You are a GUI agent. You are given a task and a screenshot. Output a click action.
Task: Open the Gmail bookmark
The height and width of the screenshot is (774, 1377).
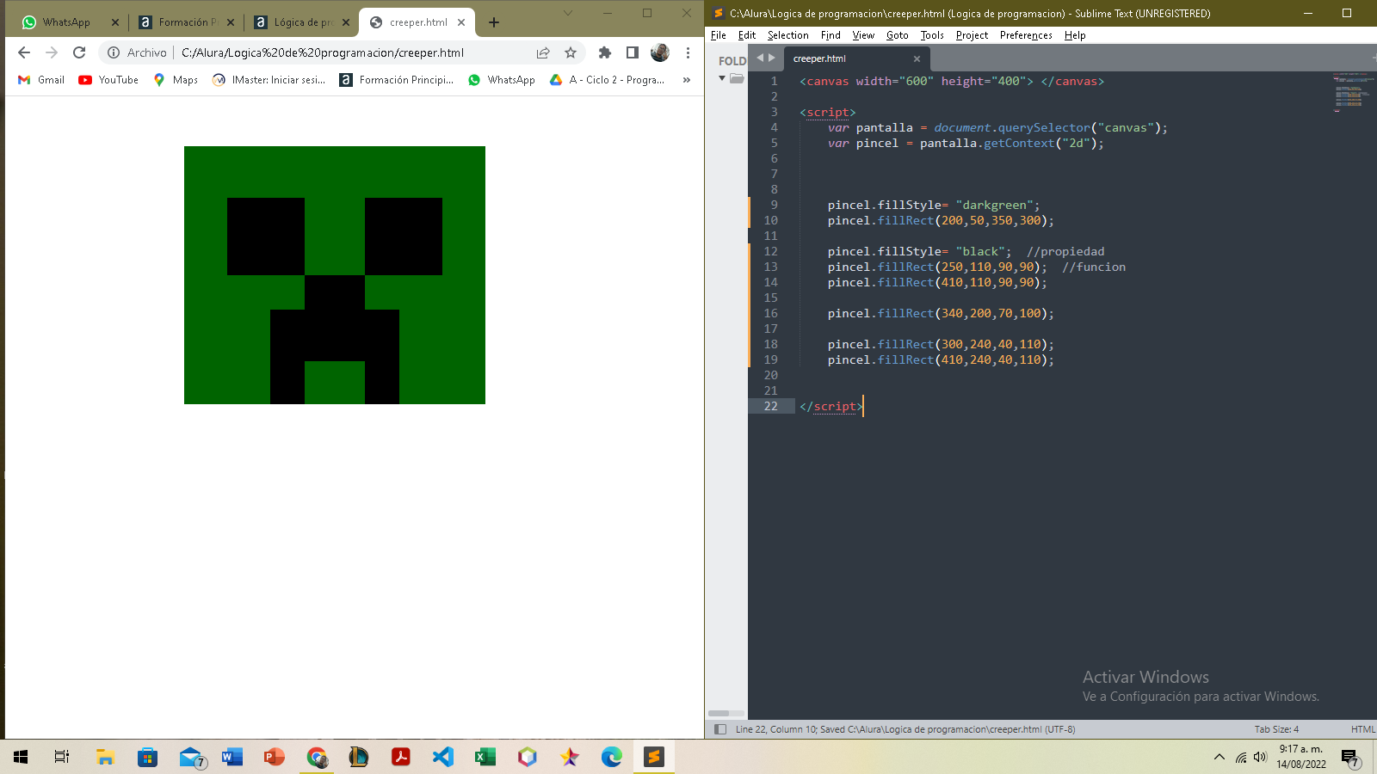[x=41, y=80]
